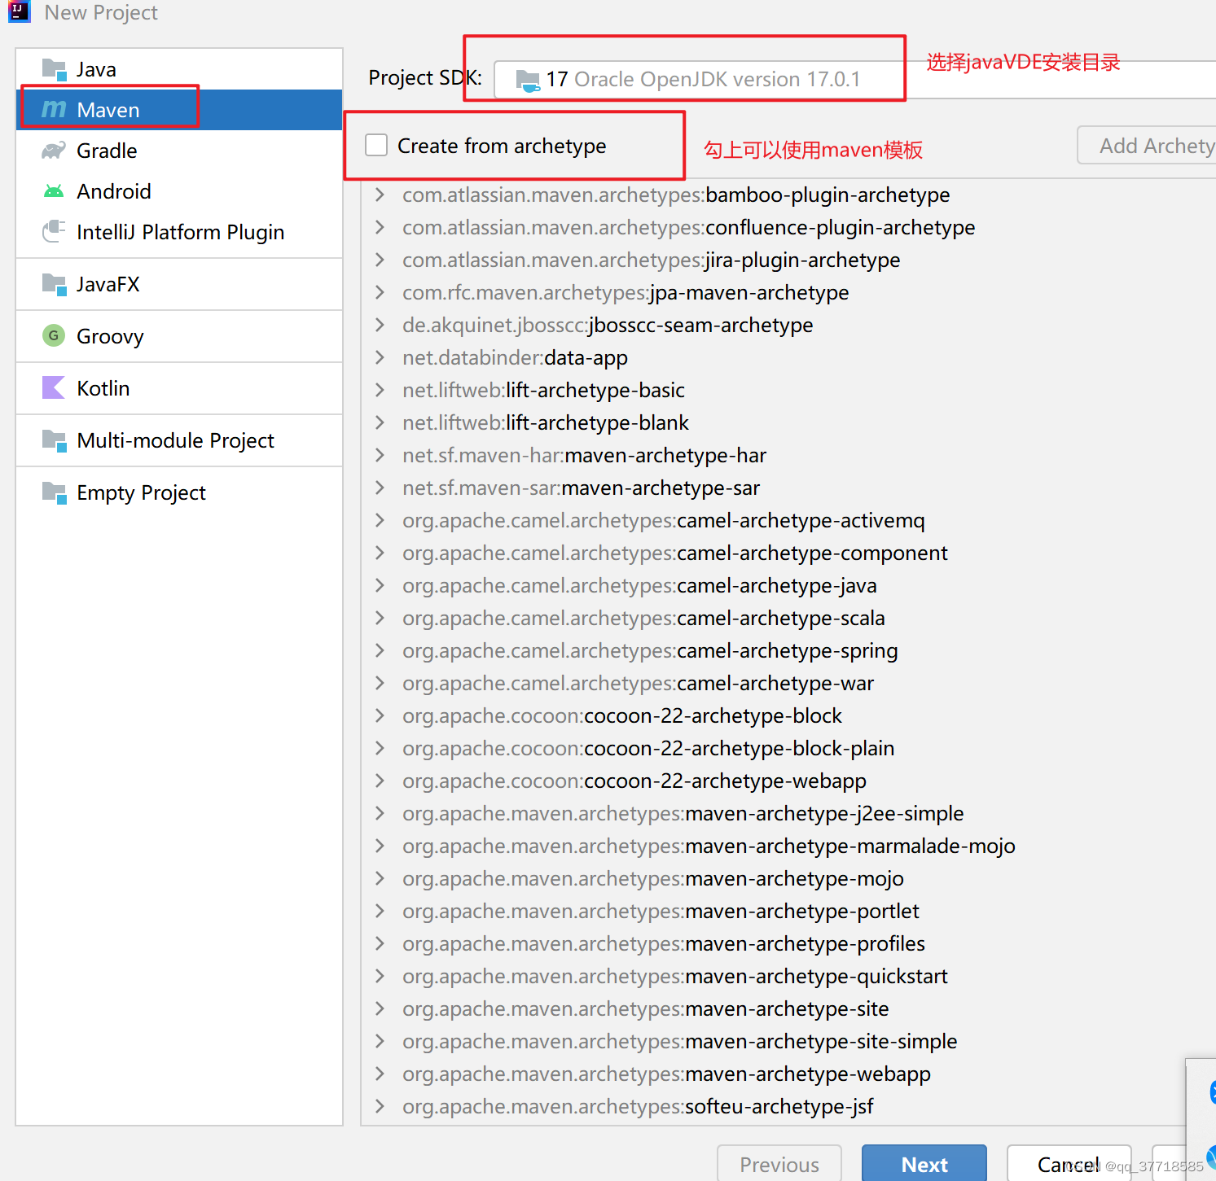Expand the jira-plugin-archetype entry
This screenshot has width=1216, height=1181.
(380, 260)
